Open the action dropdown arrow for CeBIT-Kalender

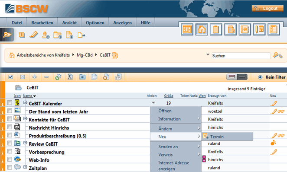click(x=153, y=103)
